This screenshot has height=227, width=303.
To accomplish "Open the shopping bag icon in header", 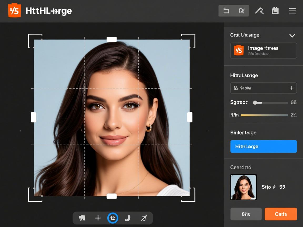I will (x=275, y=11).
